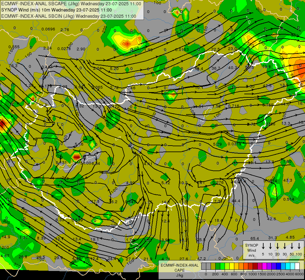Click the 100 m/s wind arrow in legend

coord(299,246)
